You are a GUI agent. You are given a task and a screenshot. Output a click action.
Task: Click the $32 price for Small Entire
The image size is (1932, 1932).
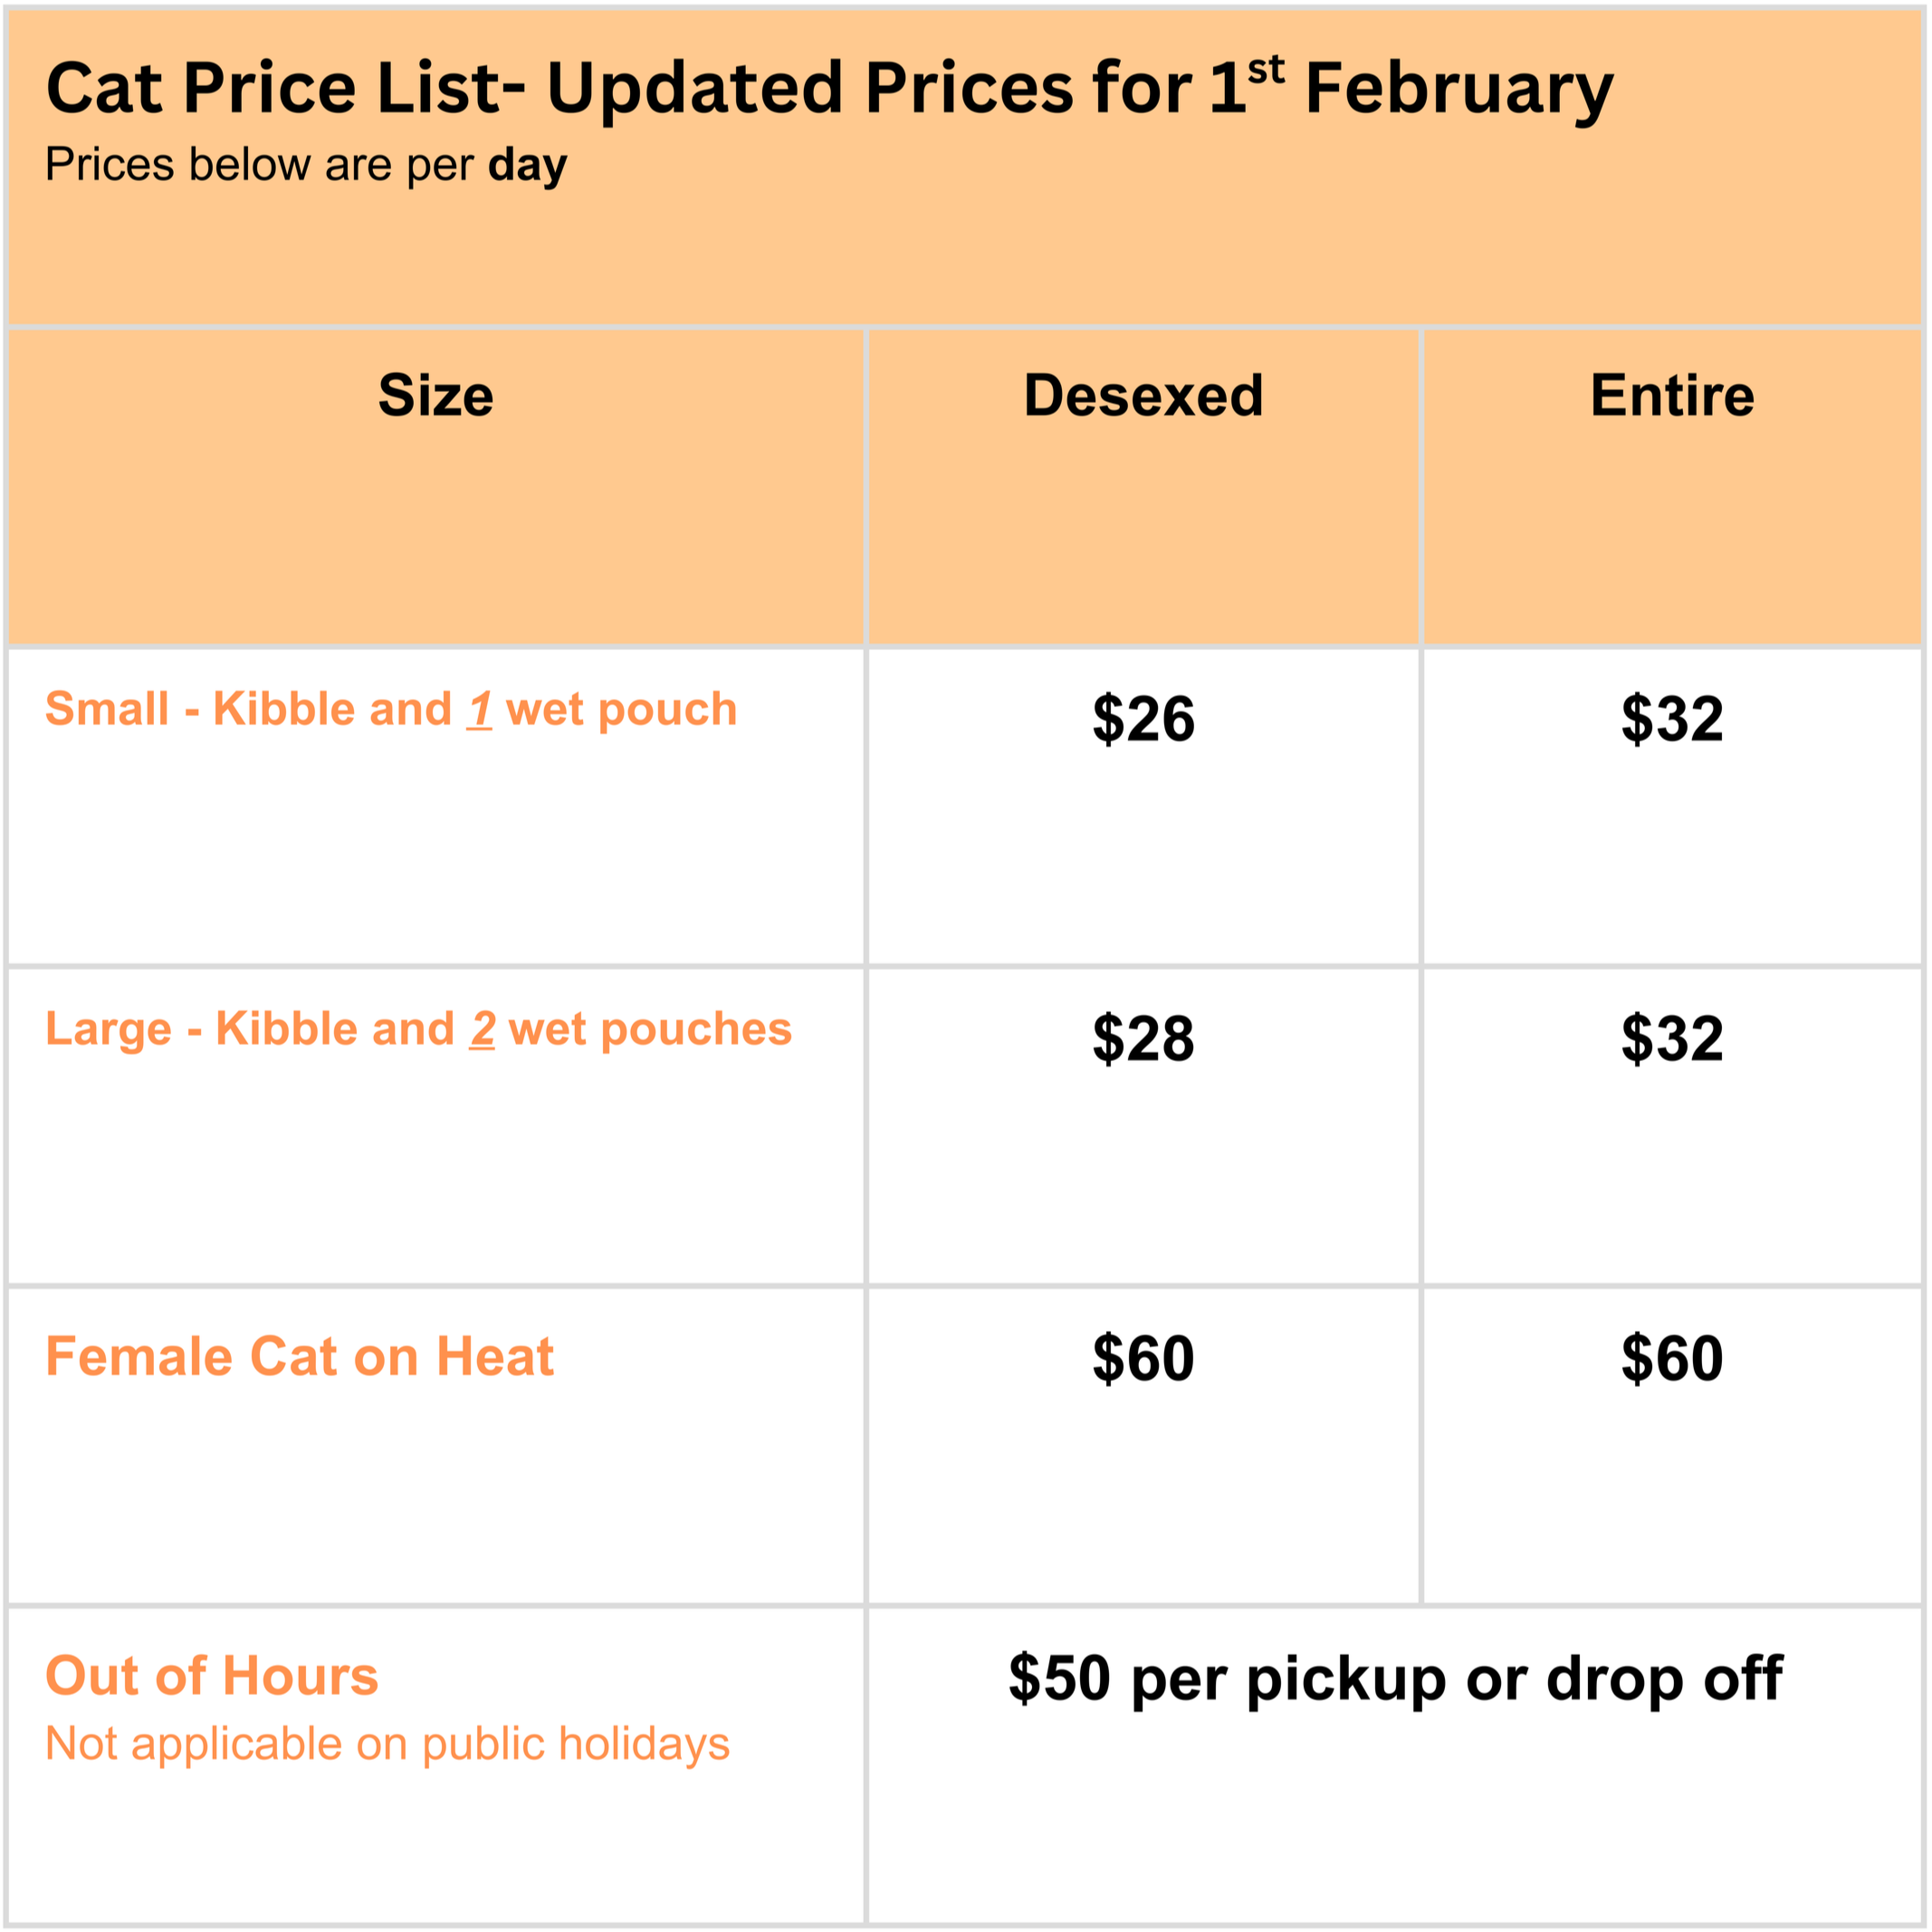point(1672,718)
